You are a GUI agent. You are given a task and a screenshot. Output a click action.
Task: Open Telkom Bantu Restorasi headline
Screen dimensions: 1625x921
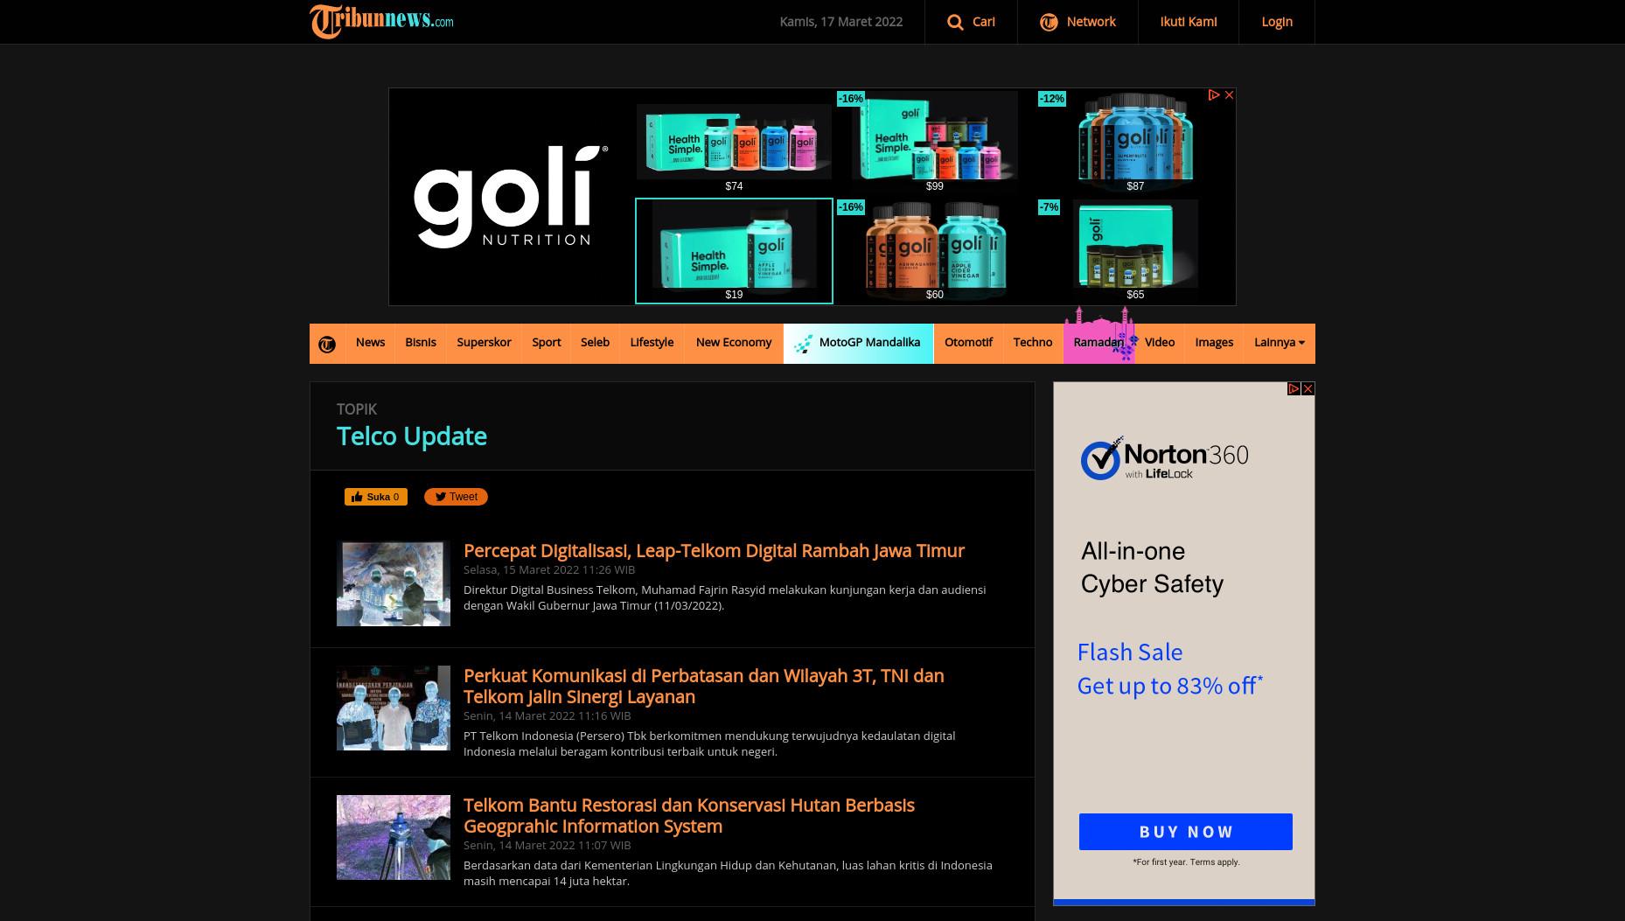click(689, 815)
